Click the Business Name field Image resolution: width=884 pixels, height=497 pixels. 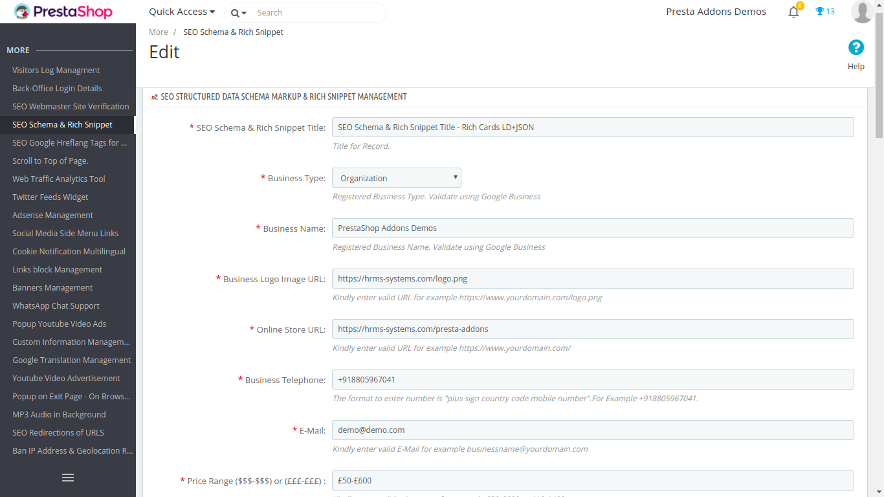(x=593, y=228)
